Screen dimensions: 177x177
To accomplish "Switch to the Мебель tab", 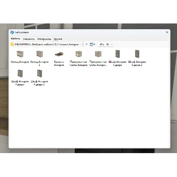I will coord(15,38).
